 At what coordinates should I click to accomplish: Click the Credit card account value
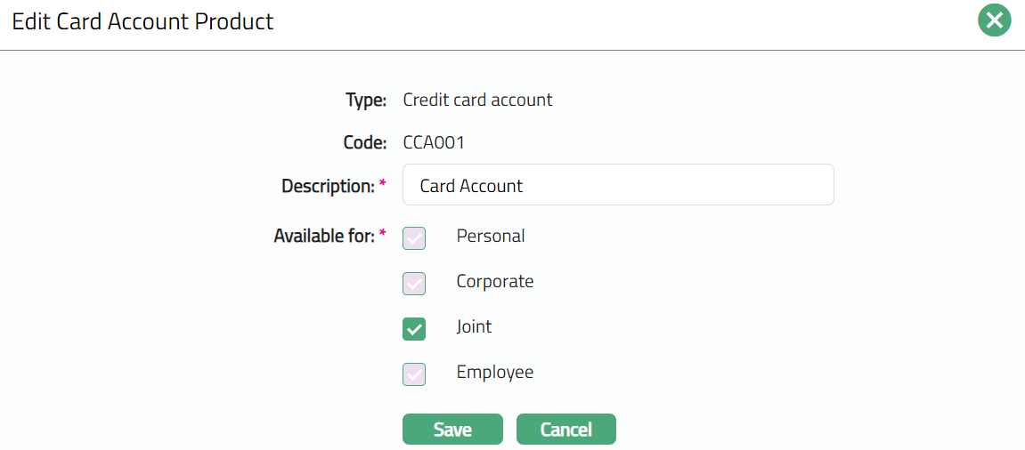click(x=477, y=100)
